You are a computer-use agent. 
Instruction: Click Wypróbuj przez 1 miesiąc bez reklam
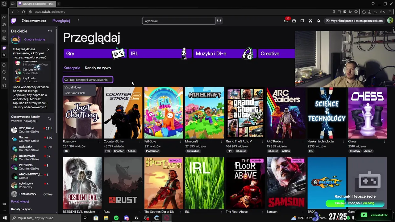pyautogui.click(x=354, y=21)
